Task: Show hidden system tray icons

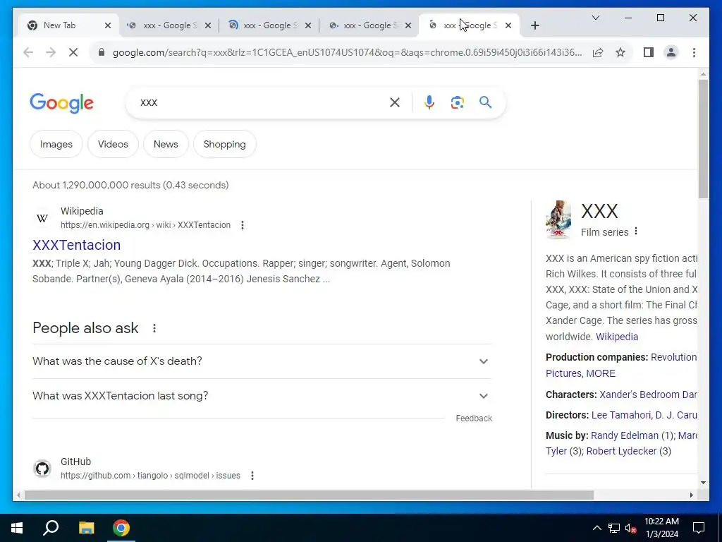Action: click(x=596, y=528)
